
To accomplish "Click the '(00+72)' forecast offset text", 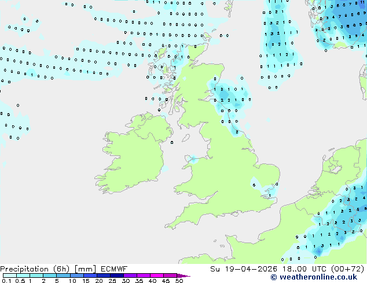I will 347,269.
